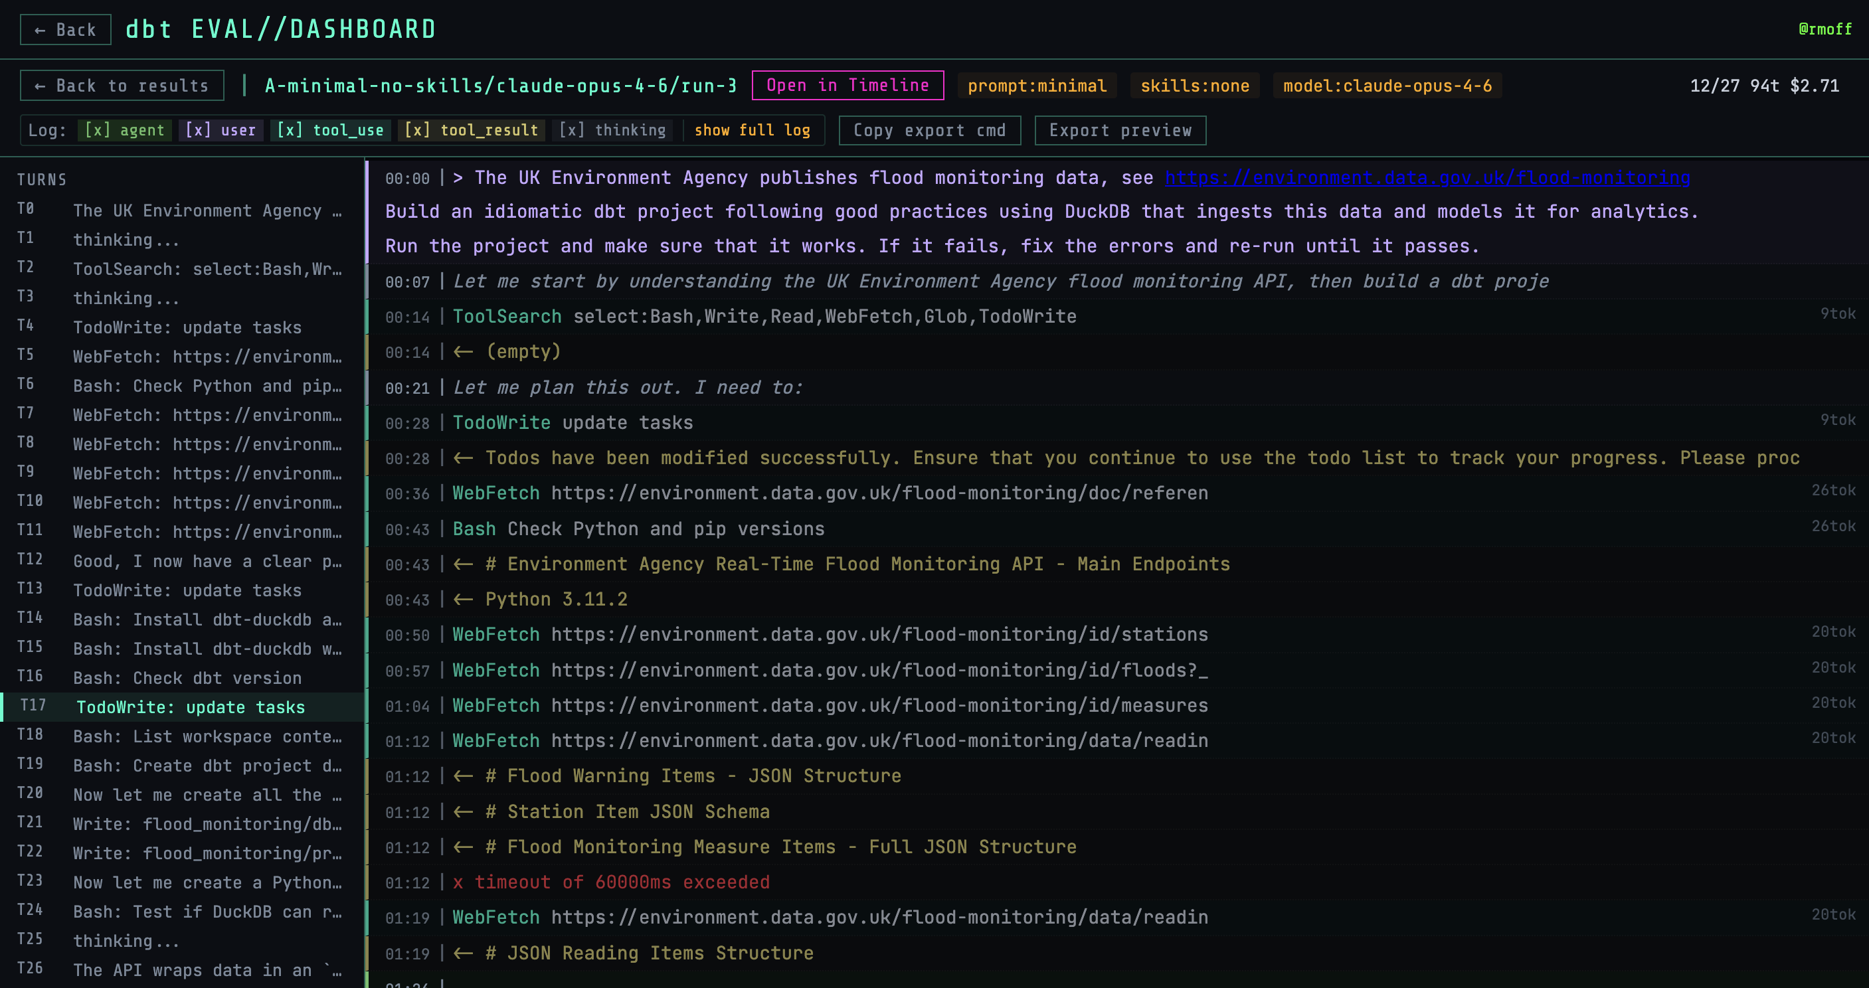Click the @rmoff user handle

tap(1824, 29)
